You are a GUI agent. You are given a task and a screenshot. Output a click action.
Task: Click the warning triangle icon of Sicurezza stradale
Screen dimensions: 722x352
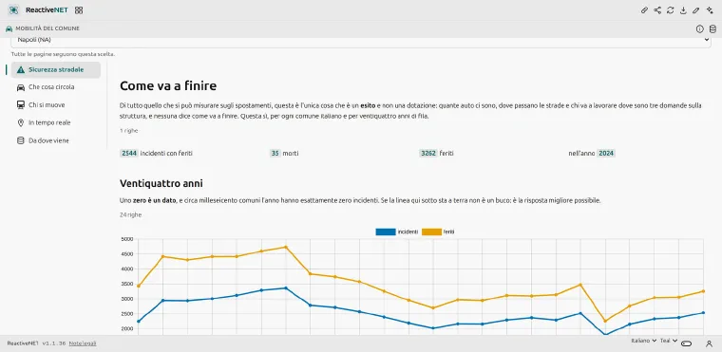pyautogui.click(x=20, y=70)
